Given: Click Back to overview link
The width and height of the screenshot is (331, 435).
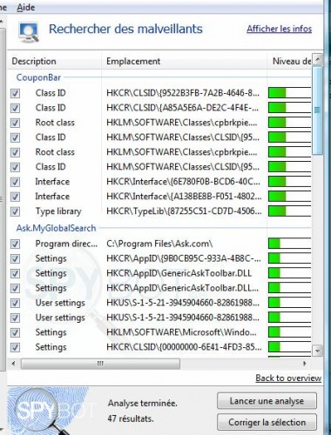Looking at the screenshot, I should [288, 378].
